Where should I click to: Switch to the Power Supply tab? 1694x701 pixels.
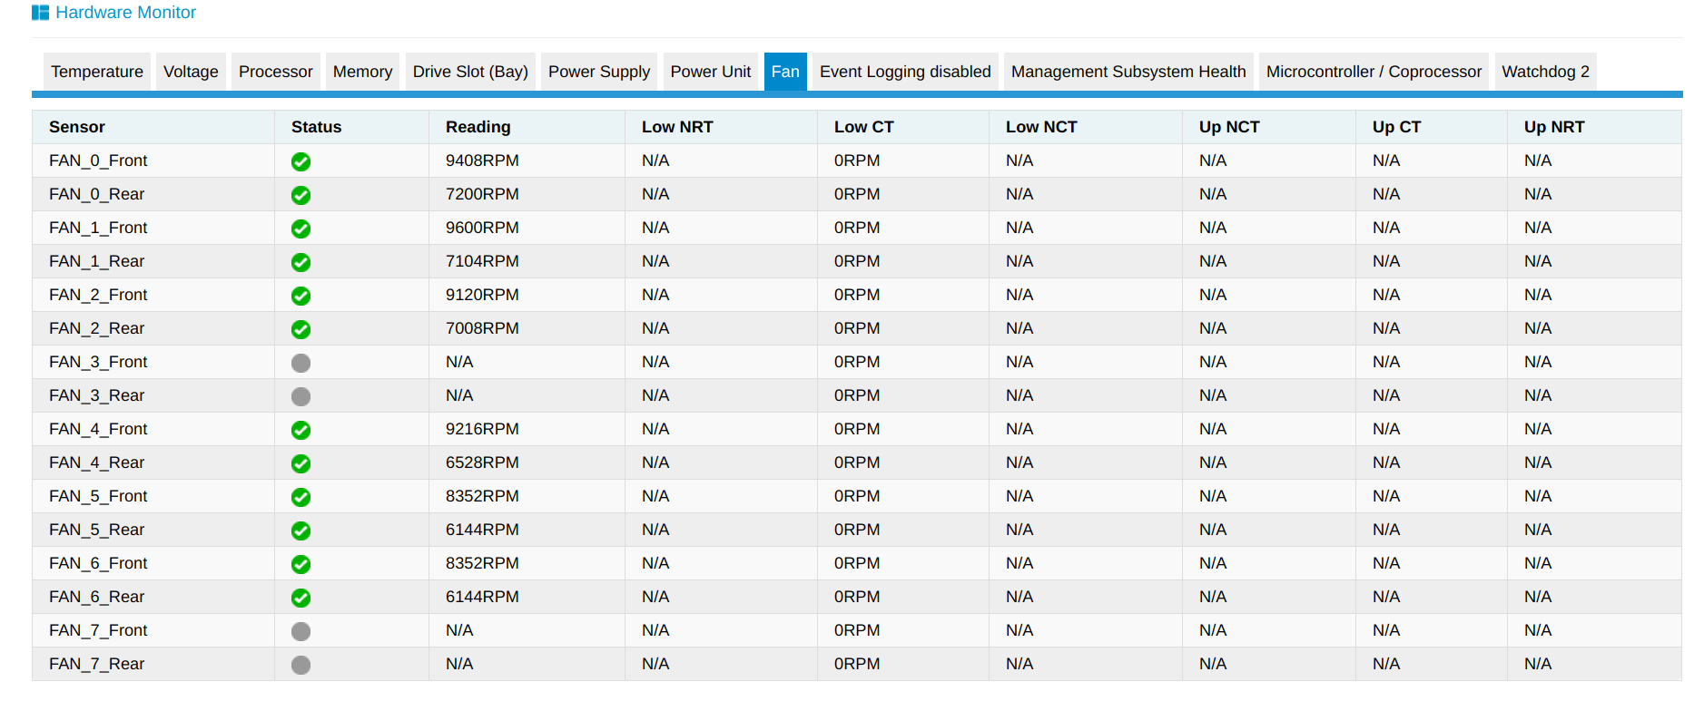point(599,72)
